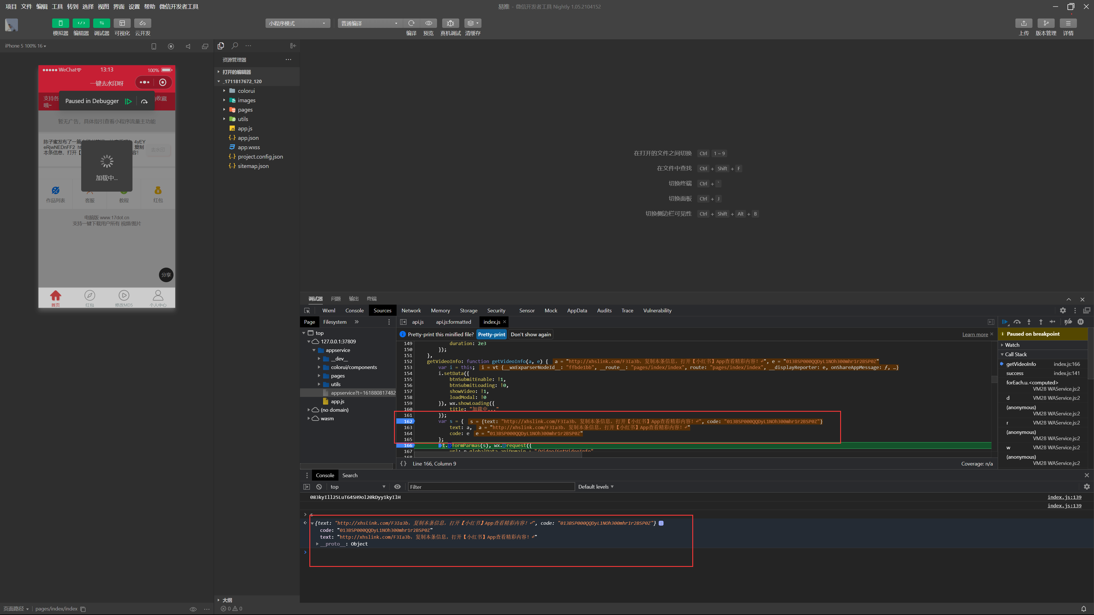Detach the simulator window icon

[x=205, y=46]
